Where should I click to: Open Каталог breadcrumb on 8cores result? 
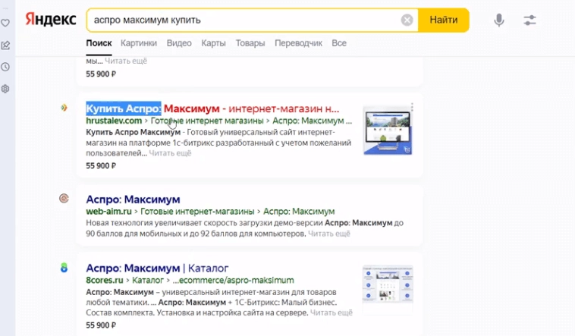click(x=148, y=280)
